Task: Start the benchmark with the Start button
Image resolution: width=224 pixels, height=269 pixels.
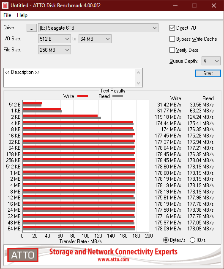Action: (x=208, y=73)
